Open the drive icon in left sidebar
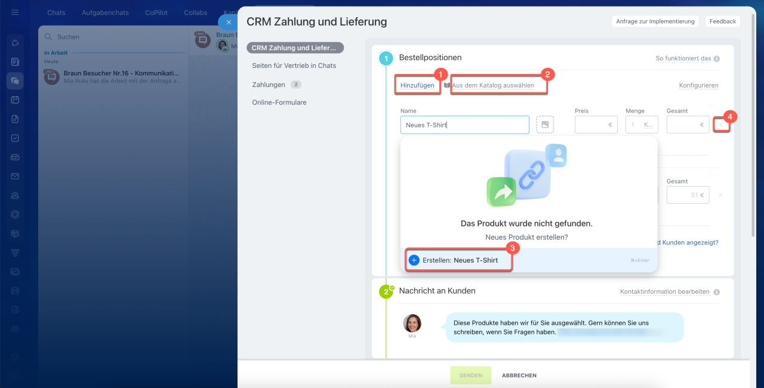The image size is (764, 388). point(15,157)
